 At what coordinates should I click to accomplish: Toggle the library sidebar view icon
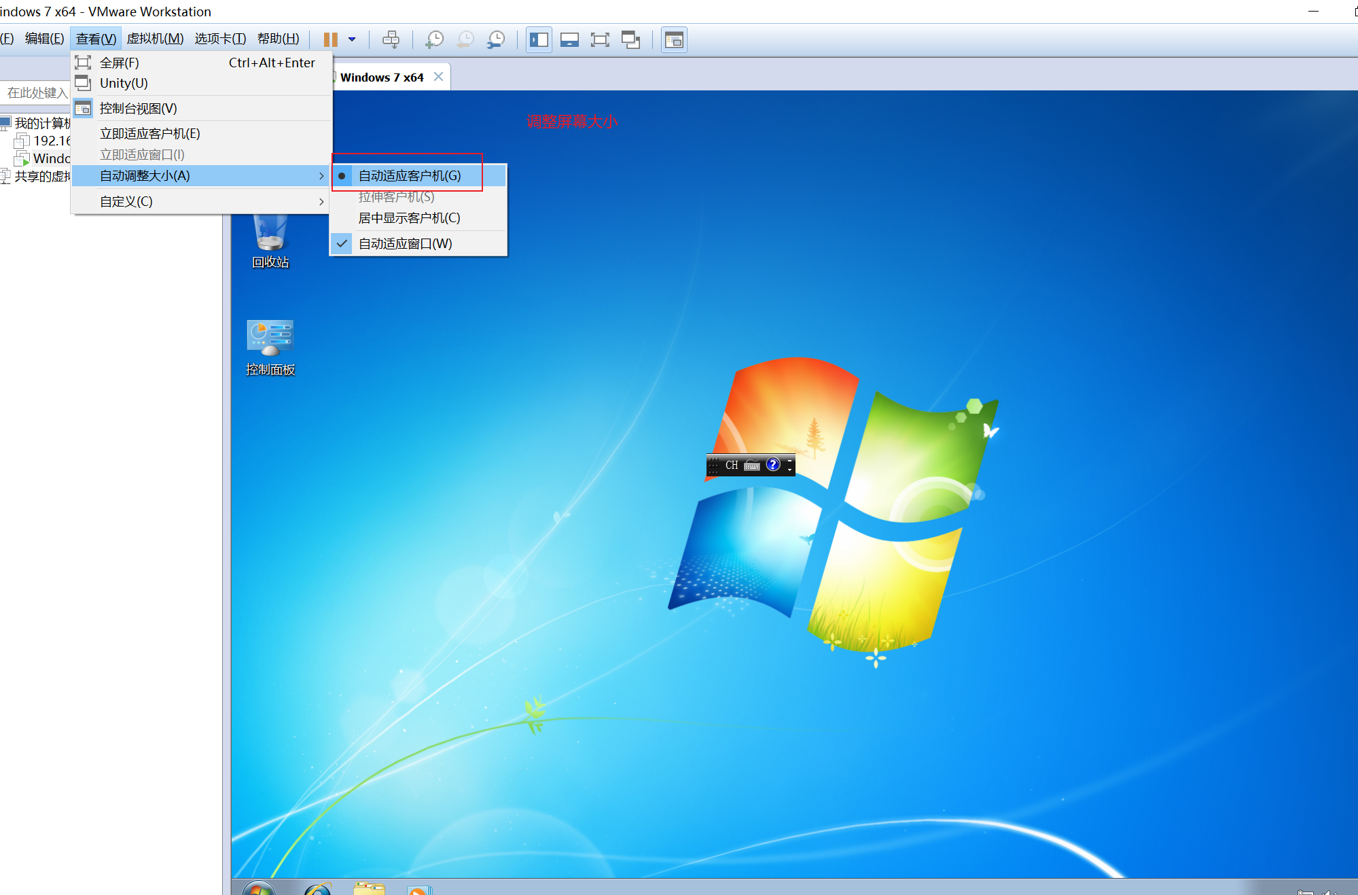click(x=539, y=39)
